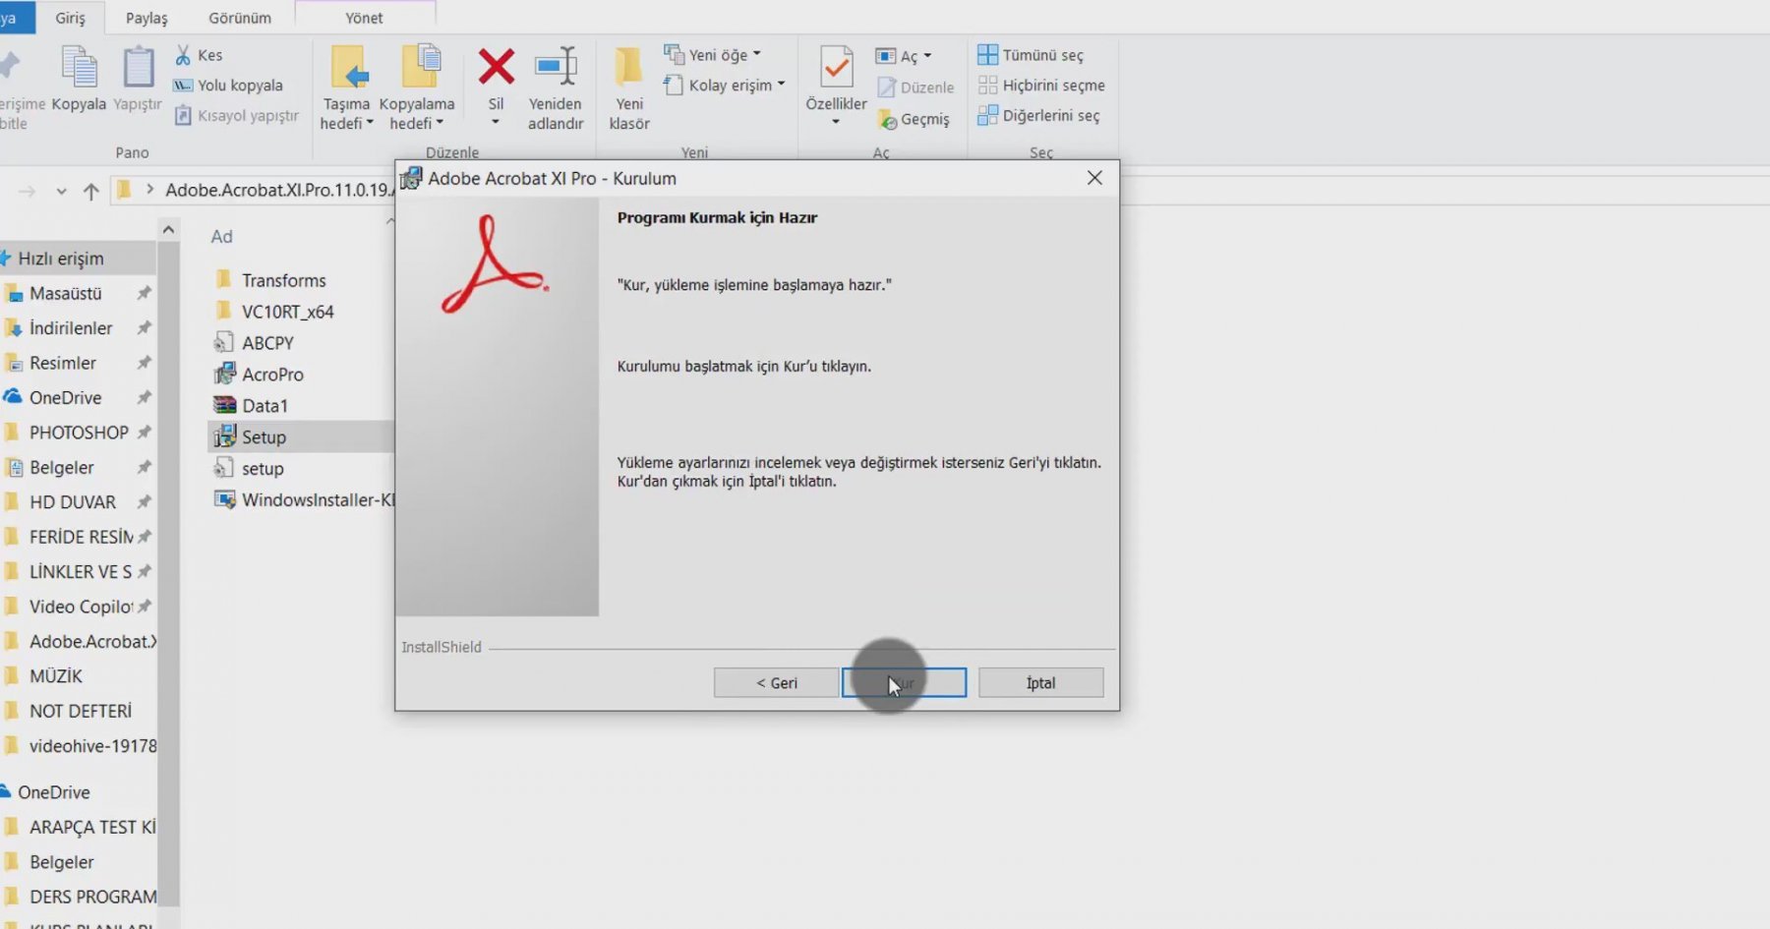This screenshot has height=929, width=1770.
Task: Open the Kolay erişim dropdown
Action: tap(725, 86)
